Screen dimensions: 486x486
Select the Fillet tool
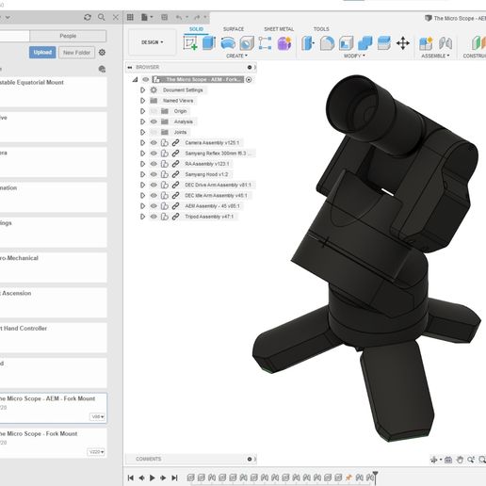point(327,43)
